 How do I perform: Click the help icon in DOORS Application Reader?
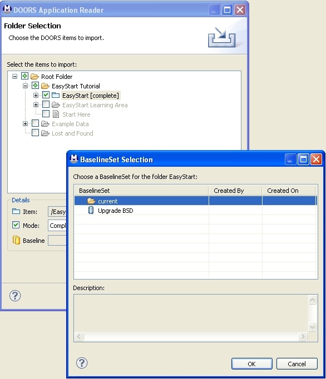(x=15, y=296)
